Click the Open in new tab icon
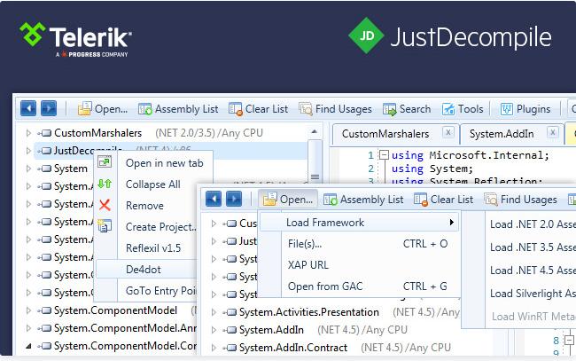576x361 pixels. [x=105, y=162]
